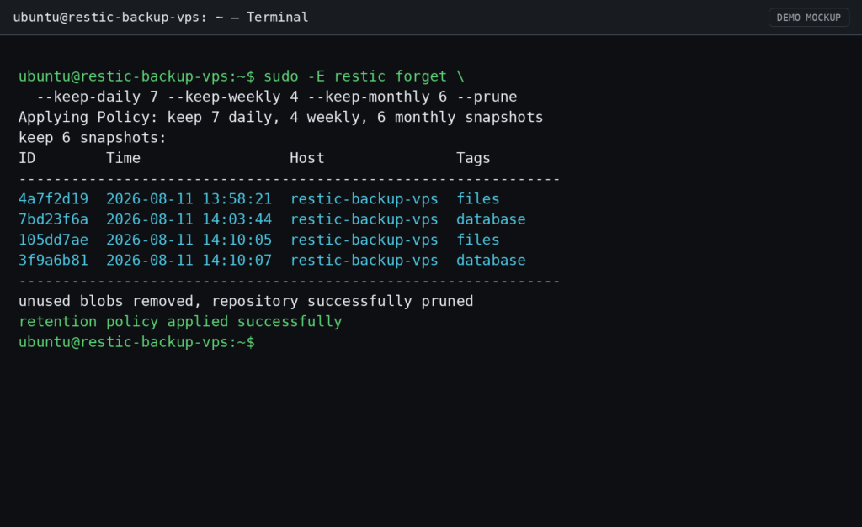The width and height of the screenshot is (862, 527).
Task: Click the terminal window title text
Action: pos(161,18)
